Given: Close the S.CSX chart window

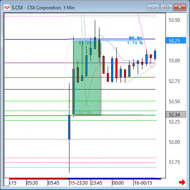Looking at the screenshot, I should [180, 7].
